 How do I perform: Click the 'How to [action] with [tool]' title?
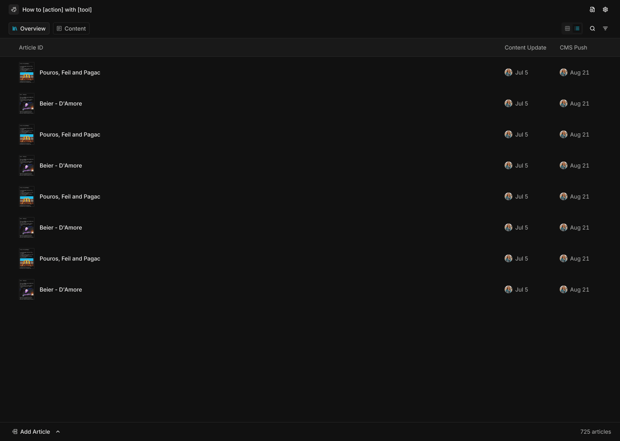pyautogui.click(x=57, y=9)
